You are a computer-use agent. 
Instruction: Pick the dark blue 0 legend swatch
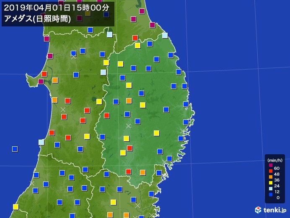(271, 195)
